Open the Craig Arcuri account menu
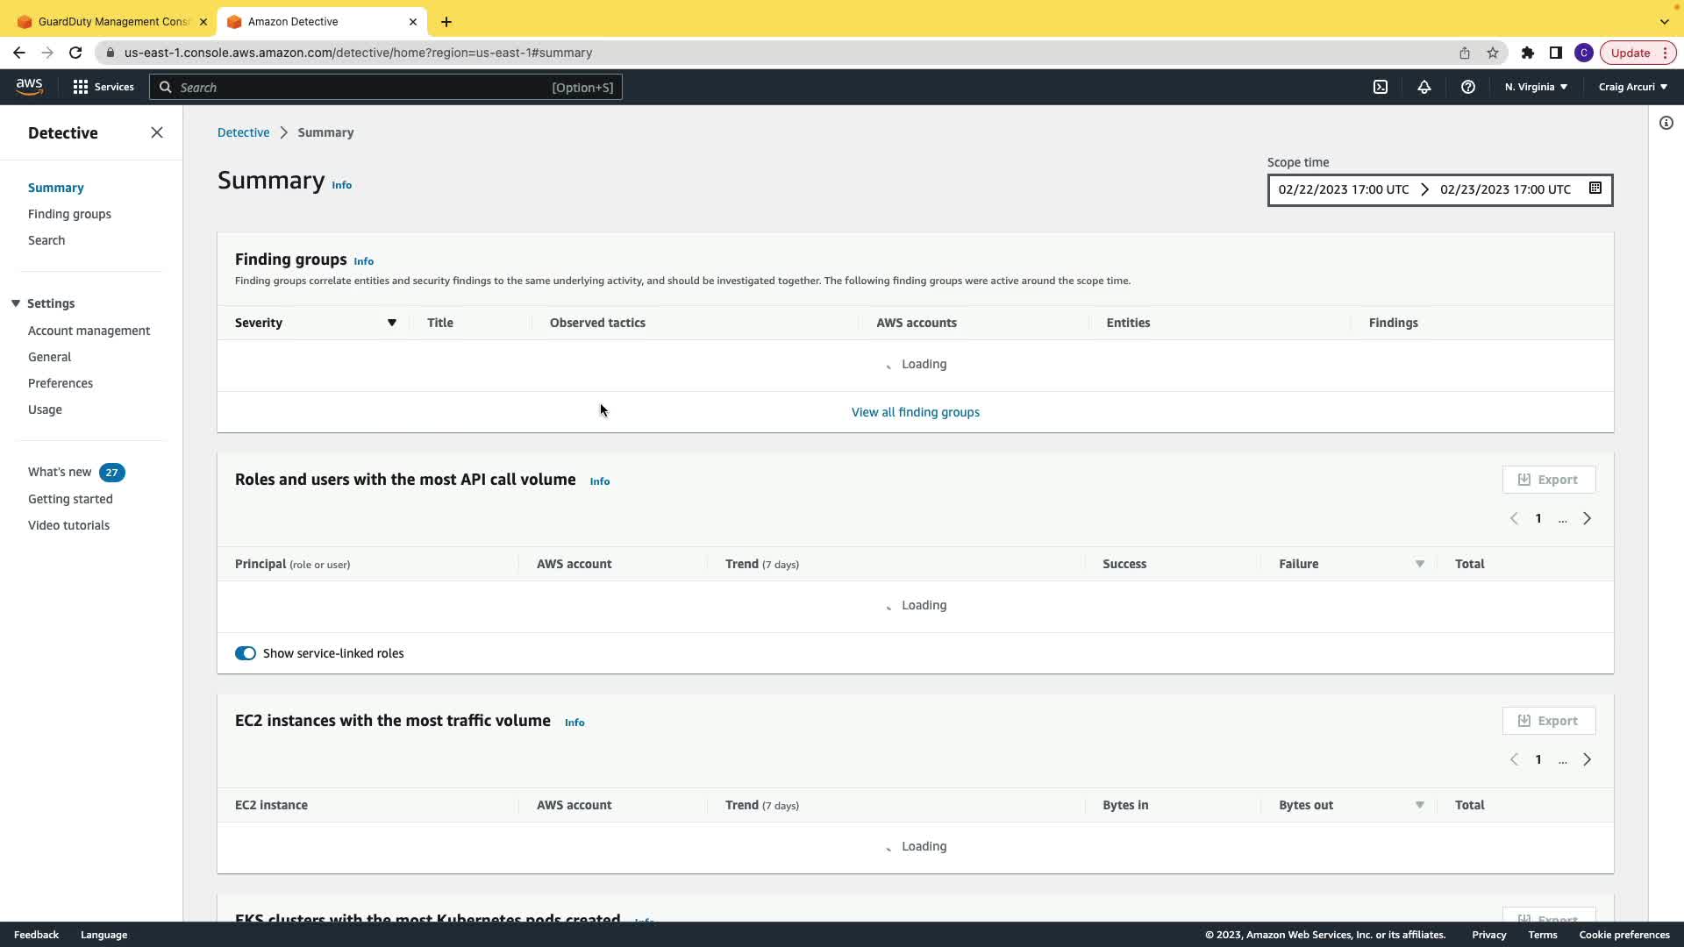 1632,87
